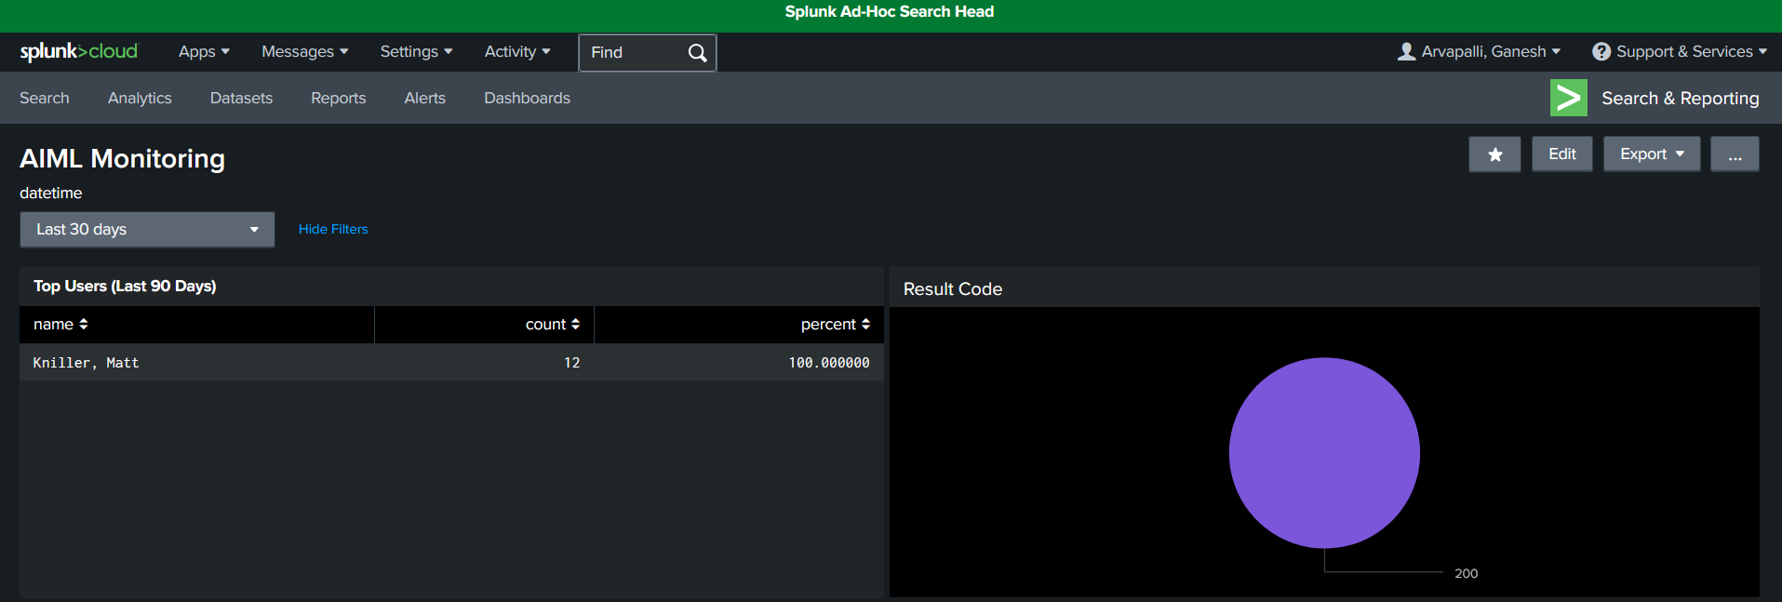The image size is (1782, 602).
Task: Star the dashboard as favorite
Action: 1494,154
